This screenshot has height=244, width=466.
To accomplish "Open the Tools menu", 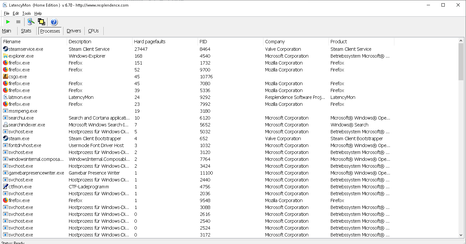I will pyautogui.click(x=26, y=13).
